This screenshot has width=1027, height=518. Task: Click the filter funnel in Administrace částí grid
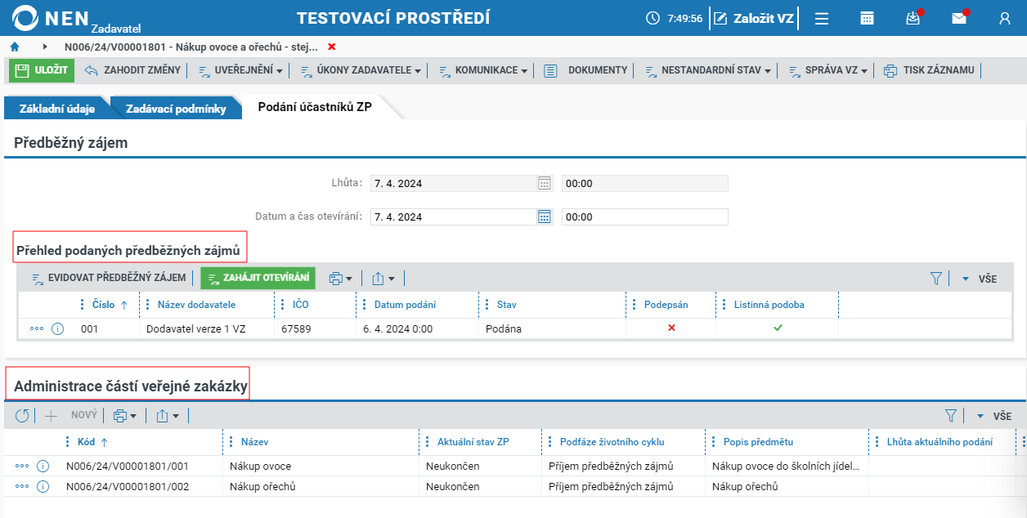click(951, 416)
